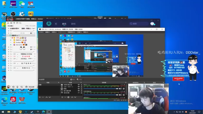Switch to the 游戏 tab in the blue app
This screenshot has height=114, width=203.
pyautogui.click(x=73, y=24)
